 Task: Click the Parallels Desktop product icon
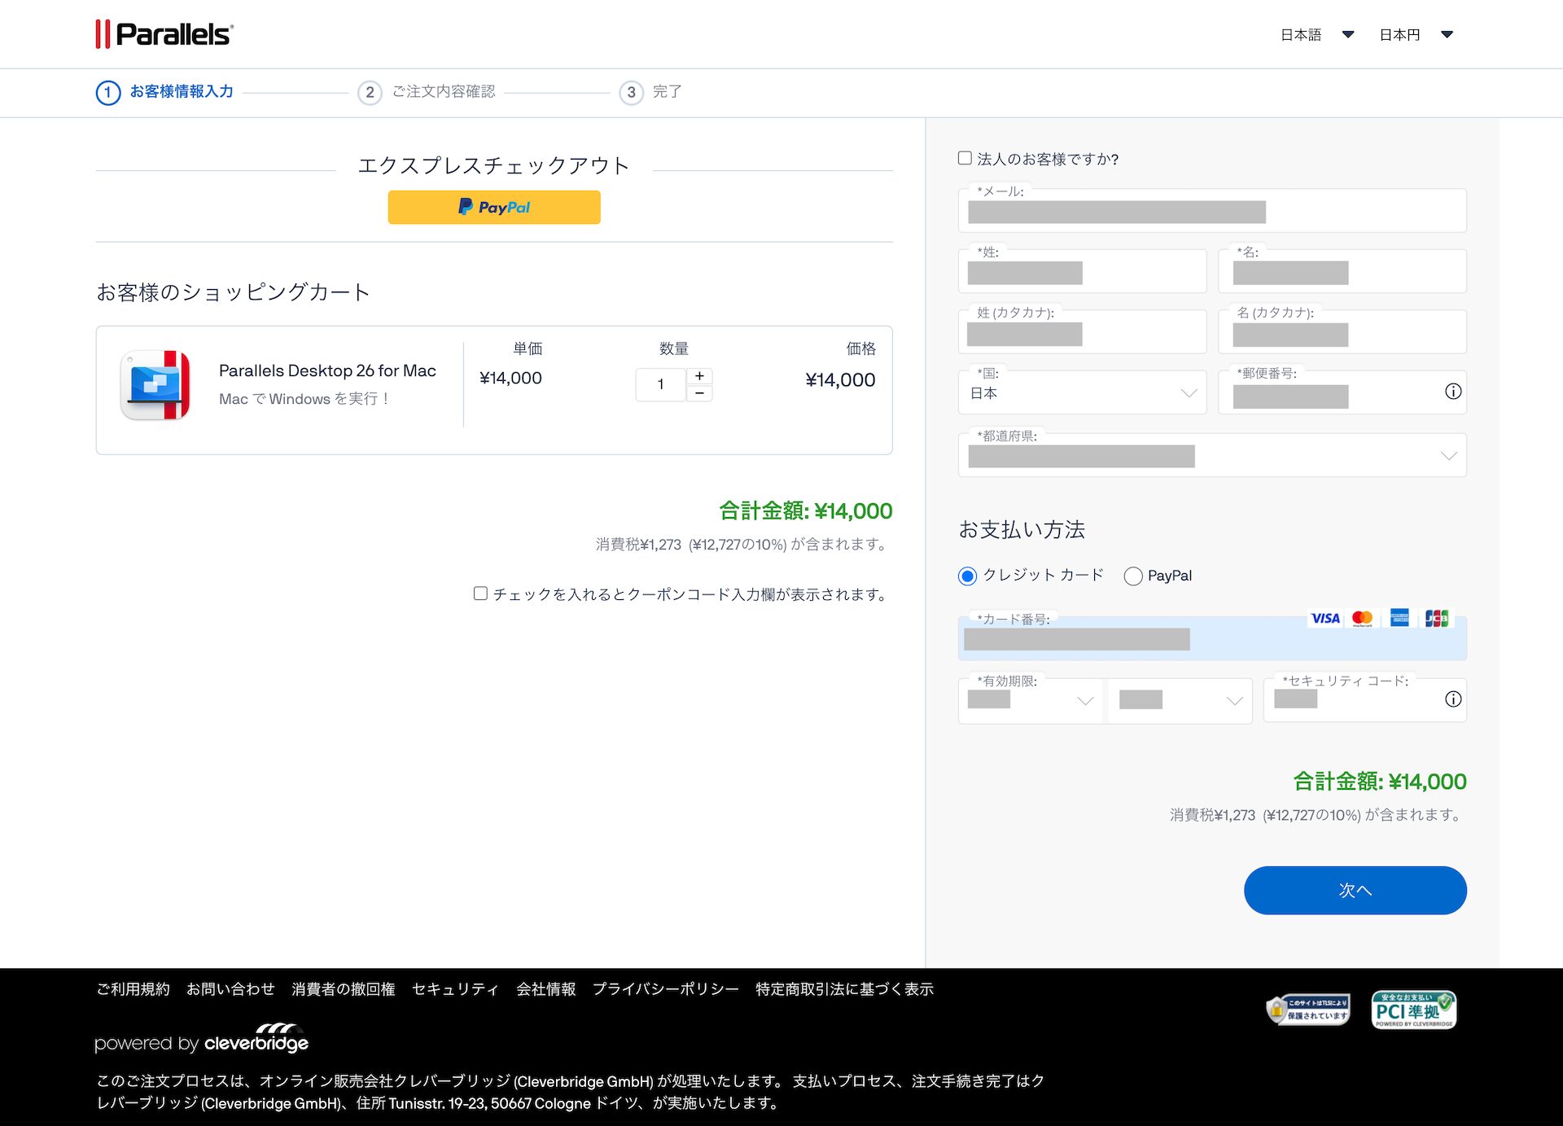155,385
